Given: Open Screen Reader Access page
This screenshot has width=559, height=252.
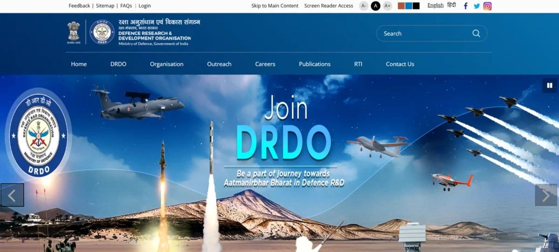Looking at the screenshot, I should click(329, 6).
